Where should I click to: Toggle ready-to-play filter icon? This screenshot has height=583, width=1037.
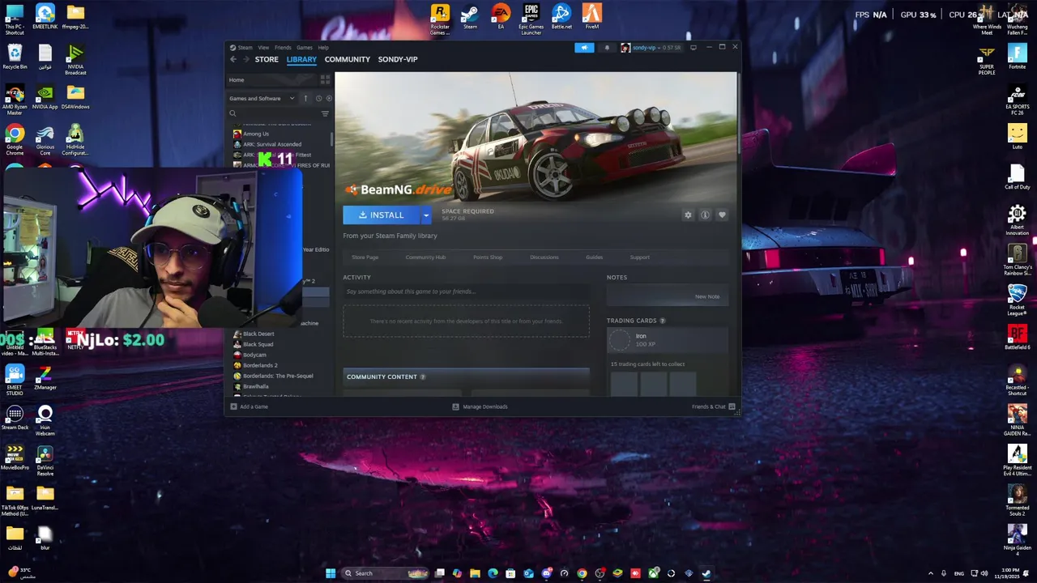328,98
